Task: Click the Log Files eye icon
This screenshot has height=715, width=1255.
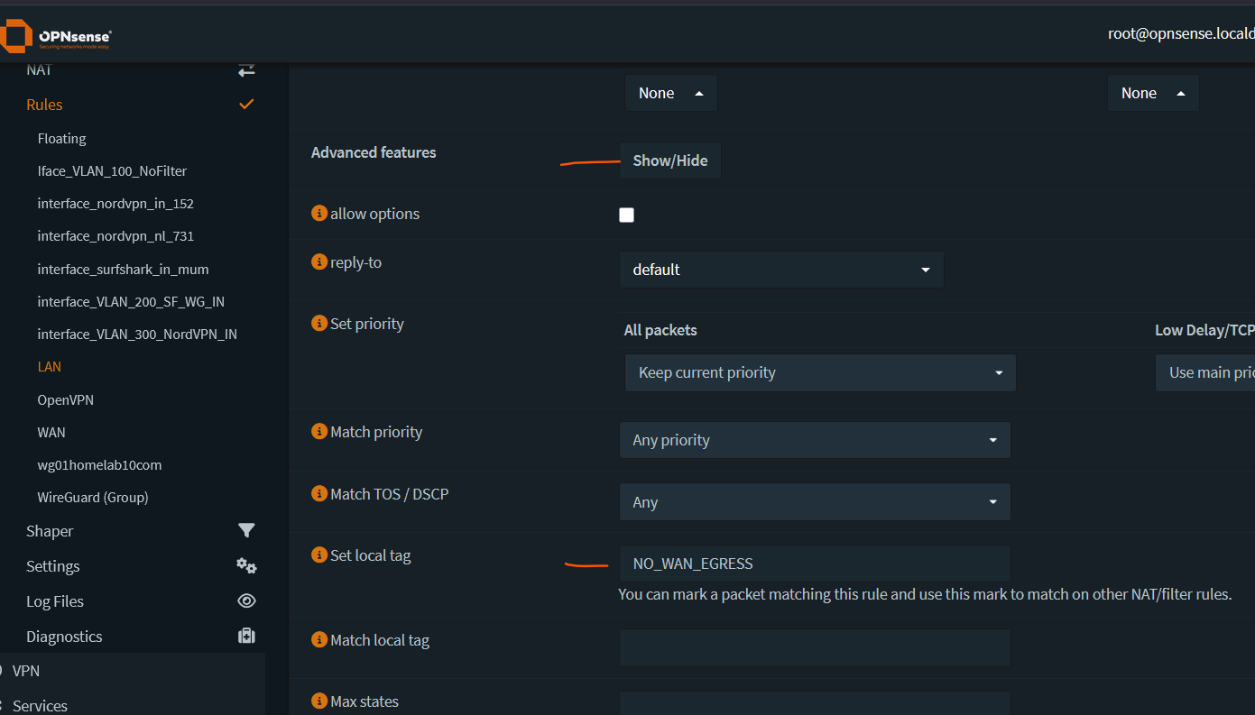Action: (x=246, y=601)
